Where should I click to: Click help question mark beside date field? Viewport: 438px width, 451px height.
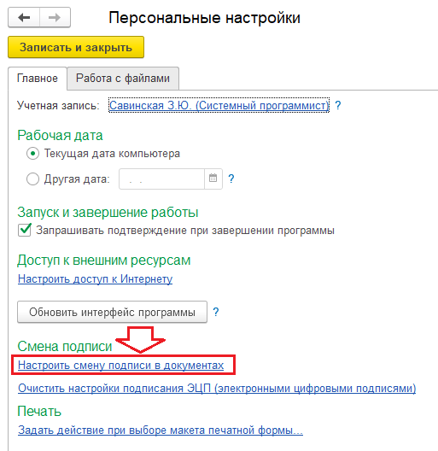(231, 179)
